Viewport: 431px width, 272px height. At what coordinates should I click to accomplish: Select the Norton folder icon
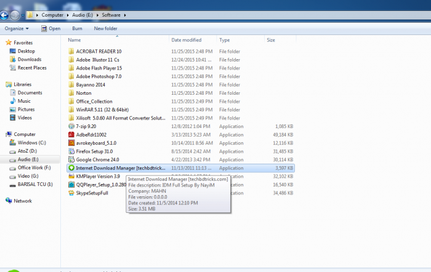[71, 93]
